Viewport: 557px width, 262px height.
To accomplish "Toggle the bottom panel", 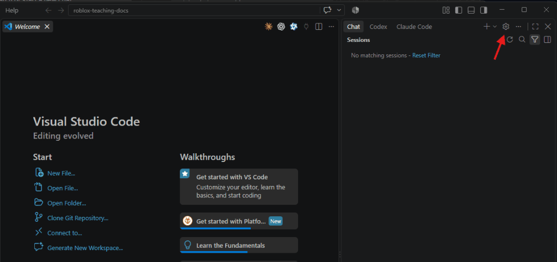I will [x=471, y=10].
